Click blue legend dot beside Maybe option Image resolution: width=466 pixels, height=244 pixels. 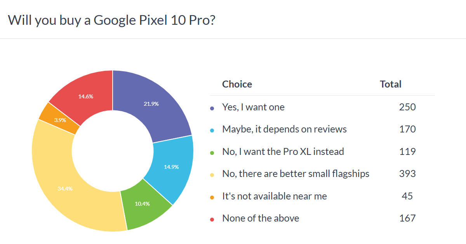(212, 131)
